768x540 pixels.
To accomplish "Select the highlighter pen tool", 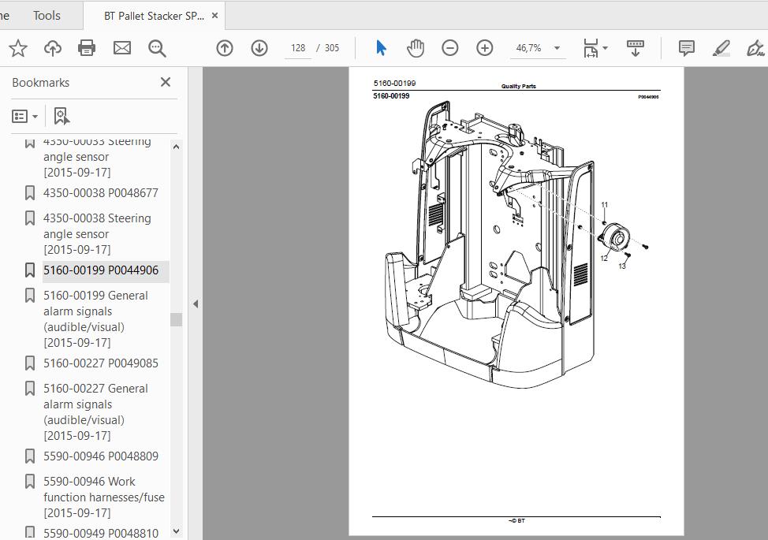I will point(721,48).
